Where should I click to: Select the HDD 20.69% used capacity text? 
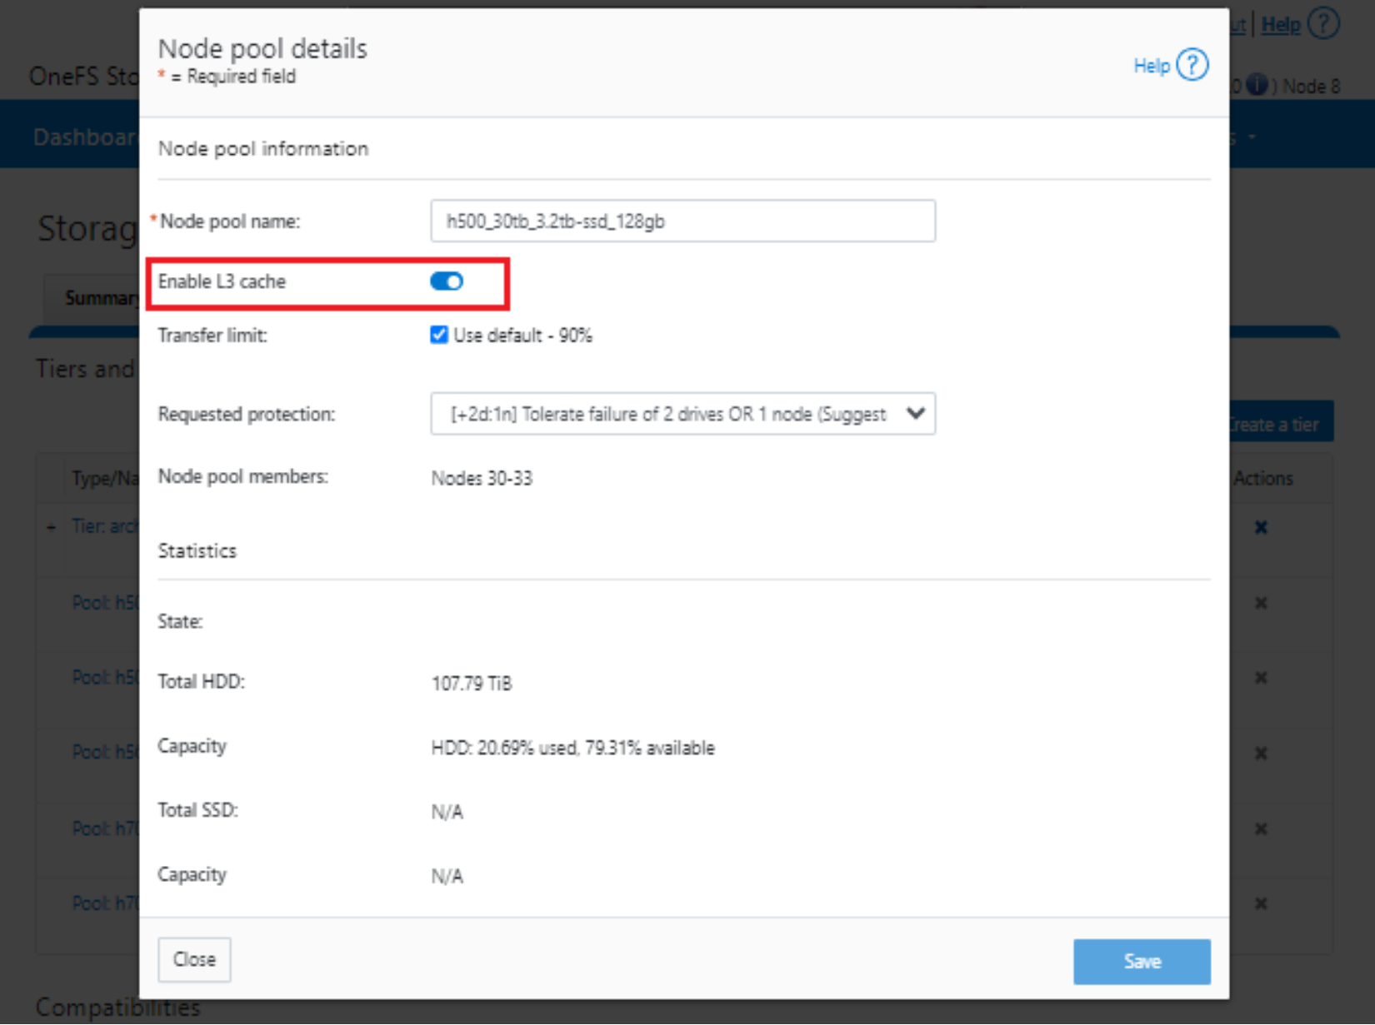[572, 748]
